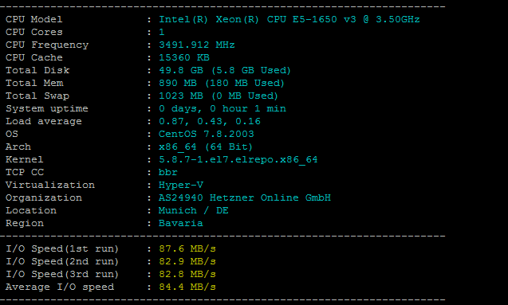Click the System uptime value

pos(222,108)
